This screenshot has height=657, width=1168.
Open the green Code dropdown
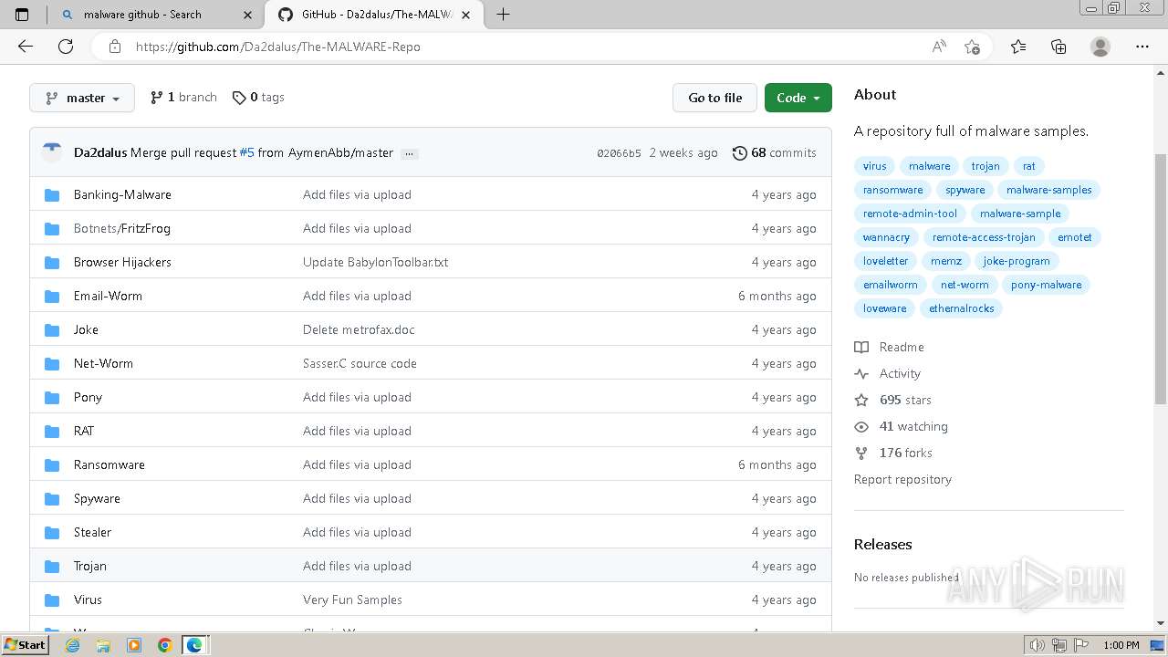[798, 98]
